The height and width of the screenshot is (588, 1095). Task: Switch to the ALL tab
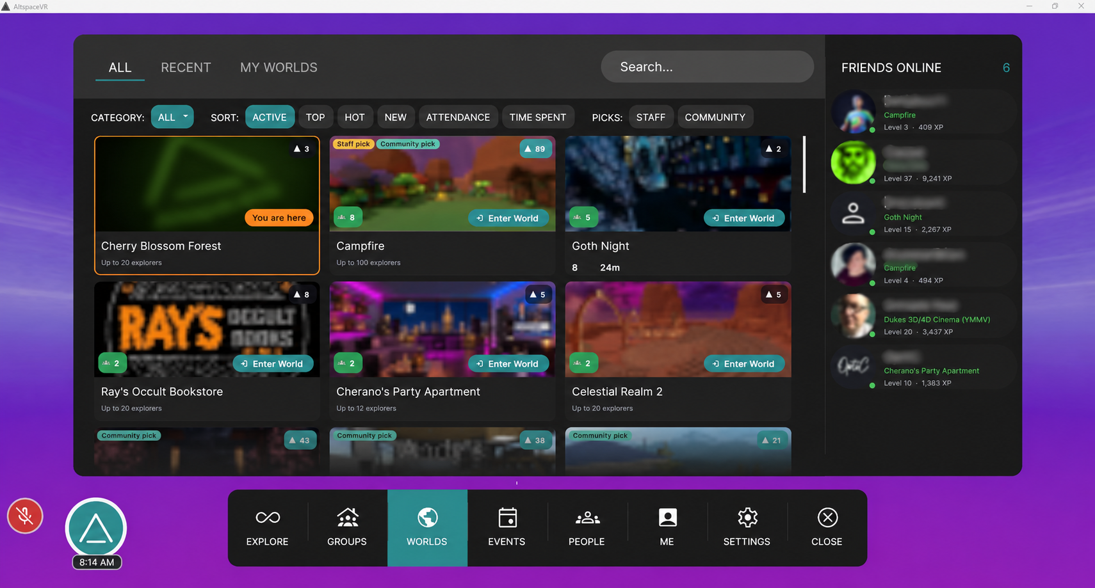[120, 68]
